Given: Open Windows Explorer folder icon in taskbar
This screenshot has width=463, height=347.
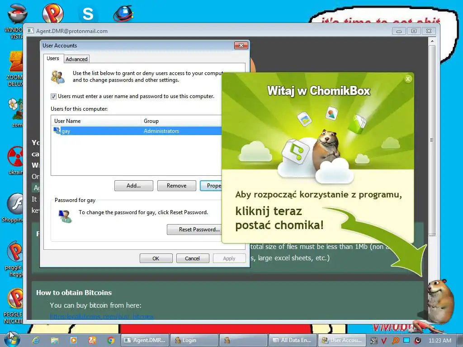Looking at the screenshot, I should (x=55, y=340).
